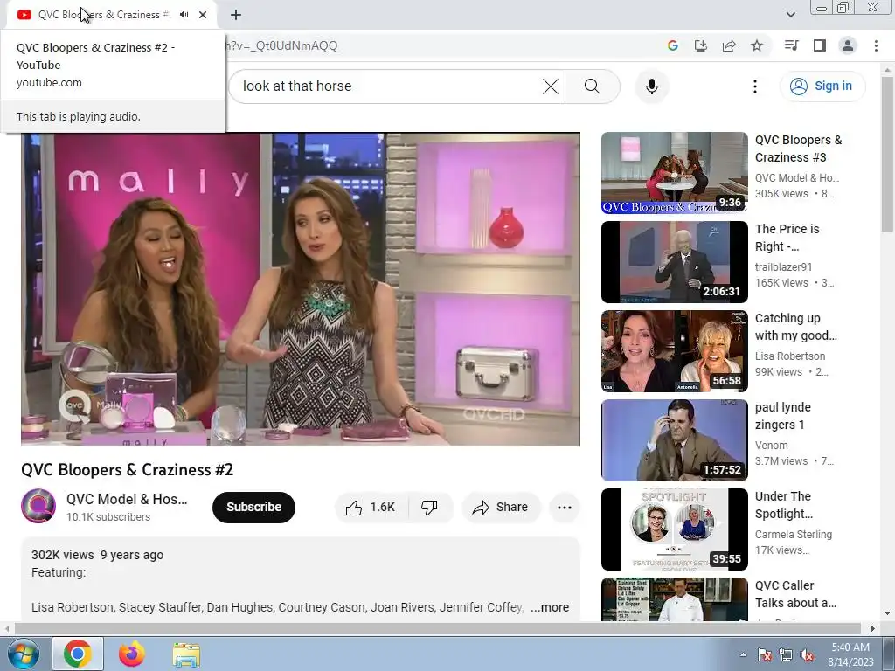Open paul lynde zingers 1 title
895x671 pixels.
pos(782,416)
